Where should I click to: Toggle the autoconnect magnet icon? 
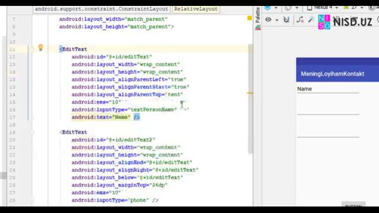coord(287,20)
